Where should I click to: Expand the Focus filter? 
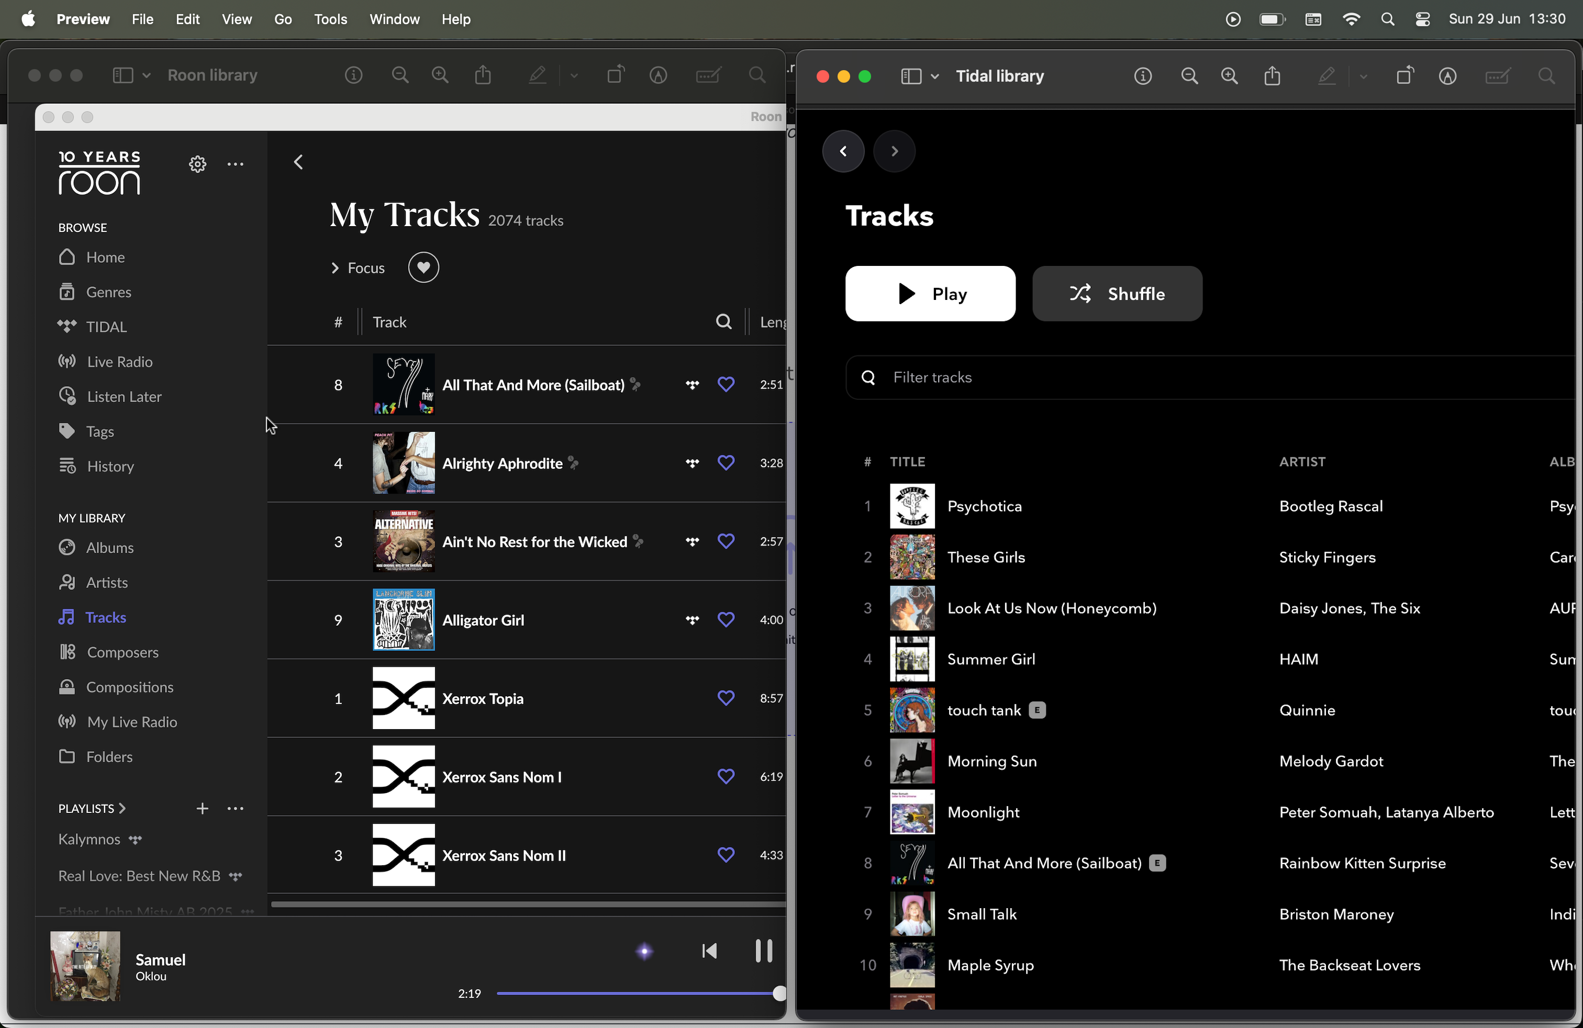tap(358, 268)
